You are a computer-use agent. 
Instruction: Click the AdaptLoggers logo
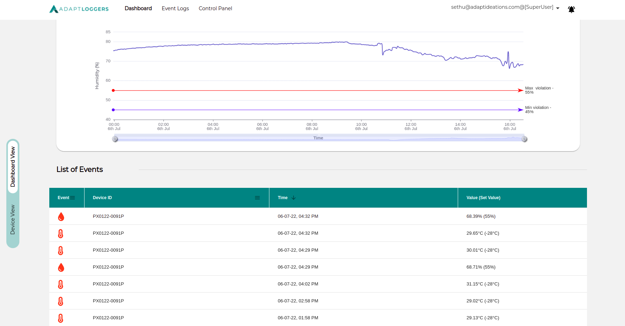(x=79, y=9)
